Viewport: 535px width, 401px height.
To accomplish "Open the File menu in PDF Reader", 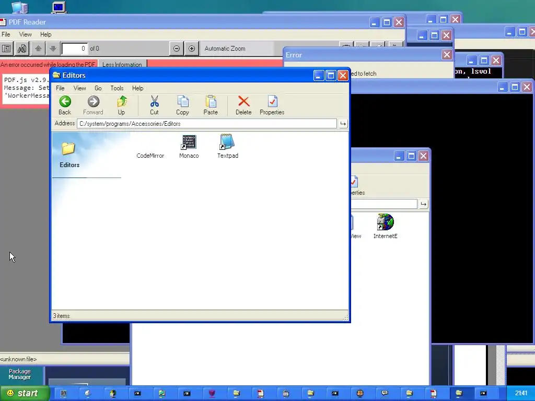I will [x=6, y=34].
